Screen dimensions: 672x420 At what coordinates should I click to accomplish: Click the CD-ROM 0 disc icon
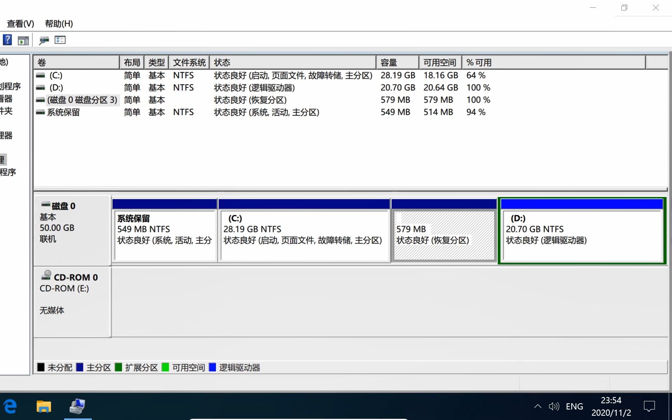[x=46, y=275]
